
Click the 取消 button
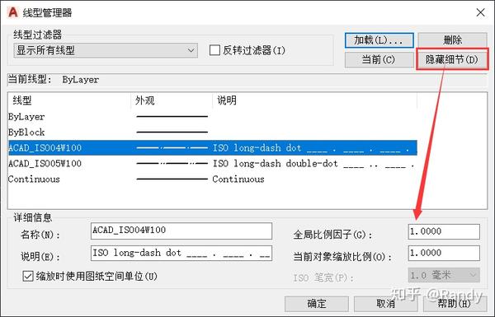(386, 304)
